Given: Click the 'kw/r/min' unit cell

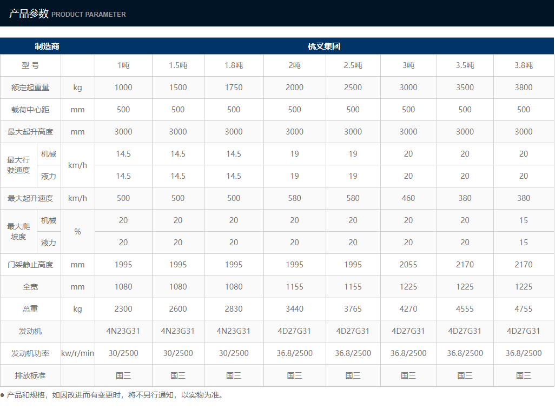Looking at the screenshot, I should tap(77, 353).
